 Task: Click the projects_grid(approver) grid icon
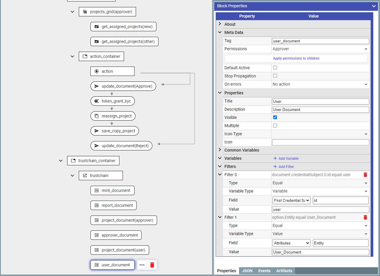coord(85,12)
